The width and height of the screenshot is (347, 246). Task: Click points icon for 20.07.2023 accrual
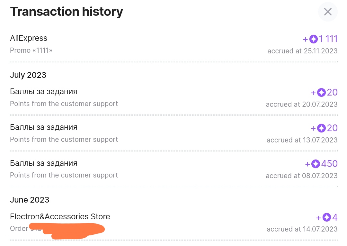point(321,93)
